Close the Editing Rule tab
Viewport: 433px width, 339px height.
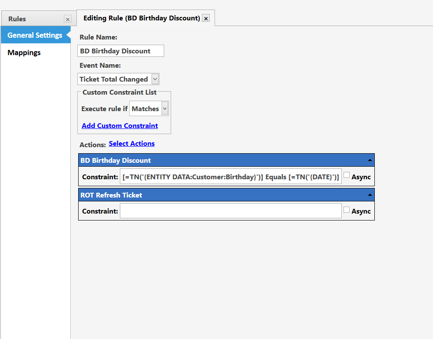point(206,18)
